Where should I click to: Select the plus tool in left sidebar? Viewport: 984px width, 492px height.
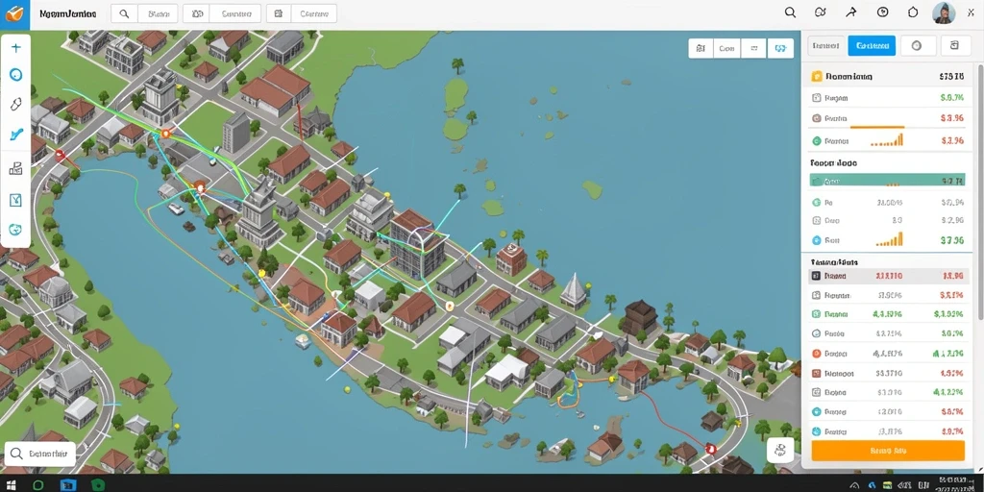tap(16, 48)
